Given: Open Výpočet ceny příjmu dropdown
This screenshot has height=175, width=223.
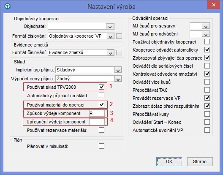Looking at the screenshot, I should [x=118, y=79].
